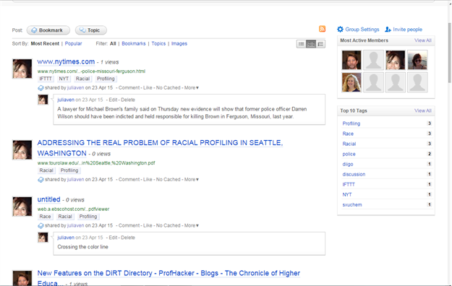The height and width of the screenshot is (286, 452).
Task: Open the untitled bookmark
Action: pyautogui.click(x=48, y=199)
